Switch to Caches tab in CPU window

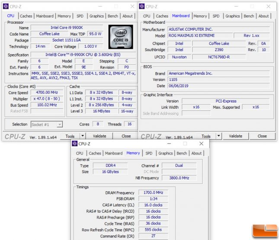26,16
